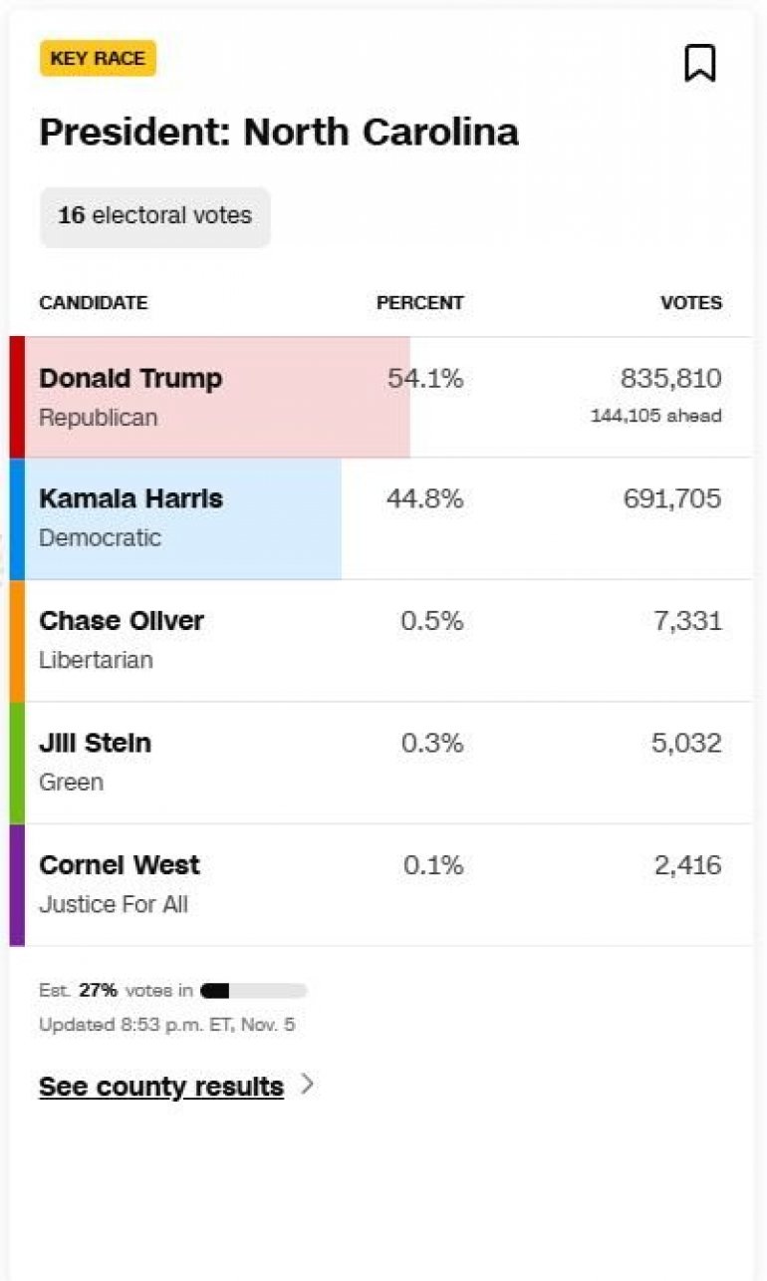Click the bookmark save icon
Image resolution: width=767 pixels, height=1281 pixels.
pos(700,63)
